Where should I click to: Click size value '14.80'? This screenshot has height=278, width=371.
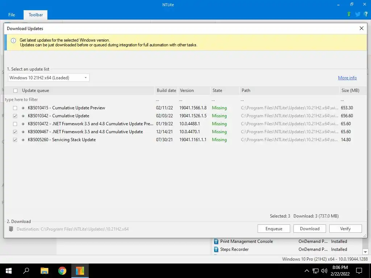(346, 139)
